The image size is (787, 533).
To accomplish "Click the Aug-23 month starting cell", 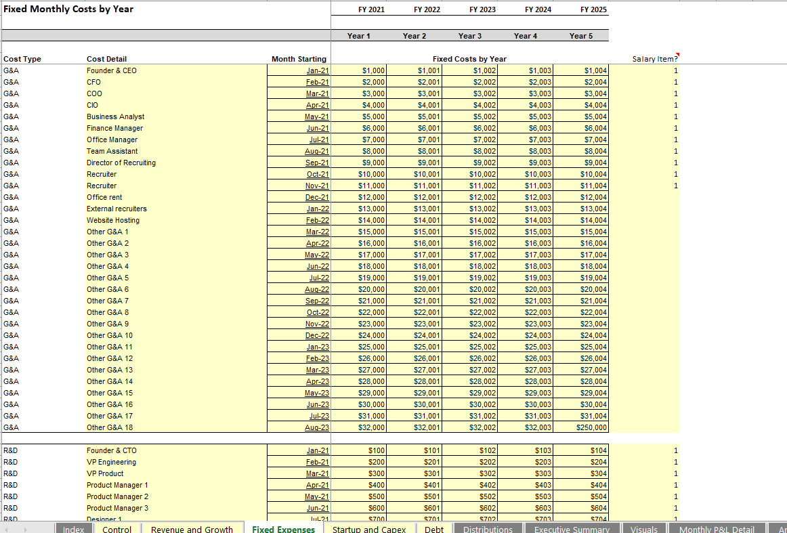I will pos(299,427).
